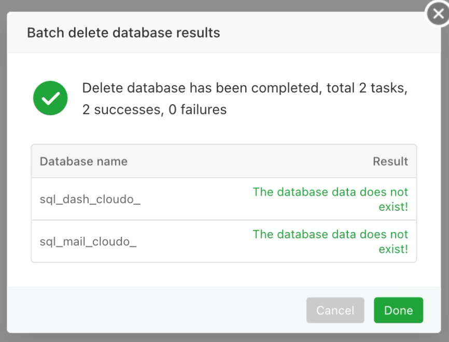Image resolution: width=449 pixels, height=342 pixels.
Task: Click the 'total 2 tasks' phrase
Action: 367,88
